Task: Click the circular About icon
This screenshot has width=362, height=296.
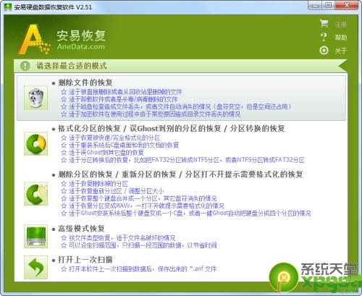Action: 324,51
